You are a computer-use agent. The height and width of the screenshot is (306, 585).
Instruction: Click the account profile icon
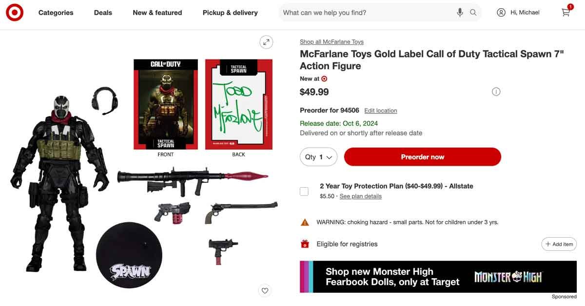point(501,13)
